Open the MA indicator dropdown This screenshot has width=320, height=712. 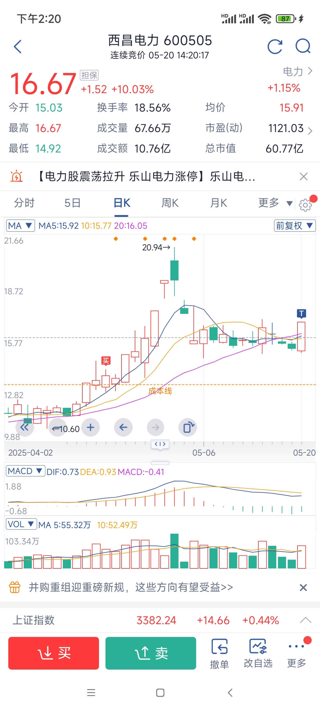pyautogui.click(x=20, y=226)
